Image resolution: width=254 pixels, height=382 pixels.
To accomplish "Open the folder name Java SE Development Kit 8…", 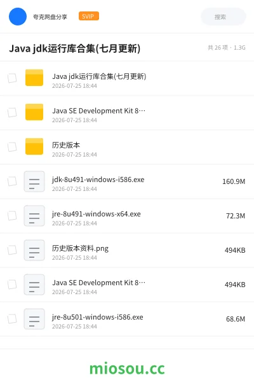I will 98,111.
